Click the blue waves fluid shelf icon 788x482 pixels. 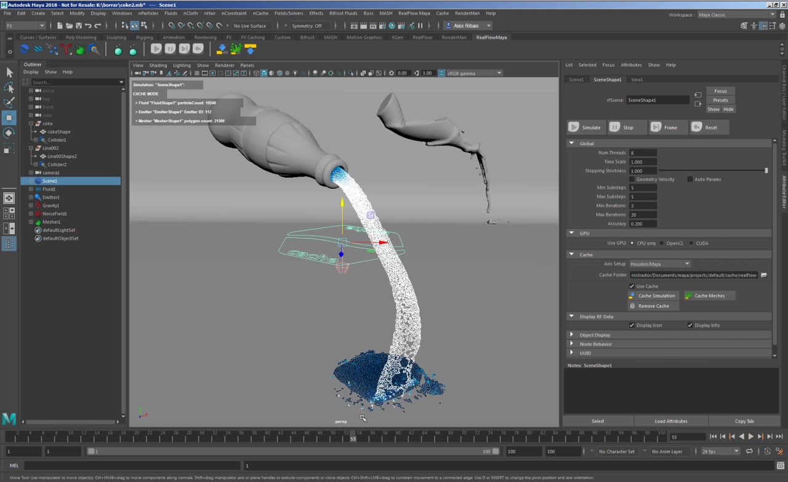[38, 49]
